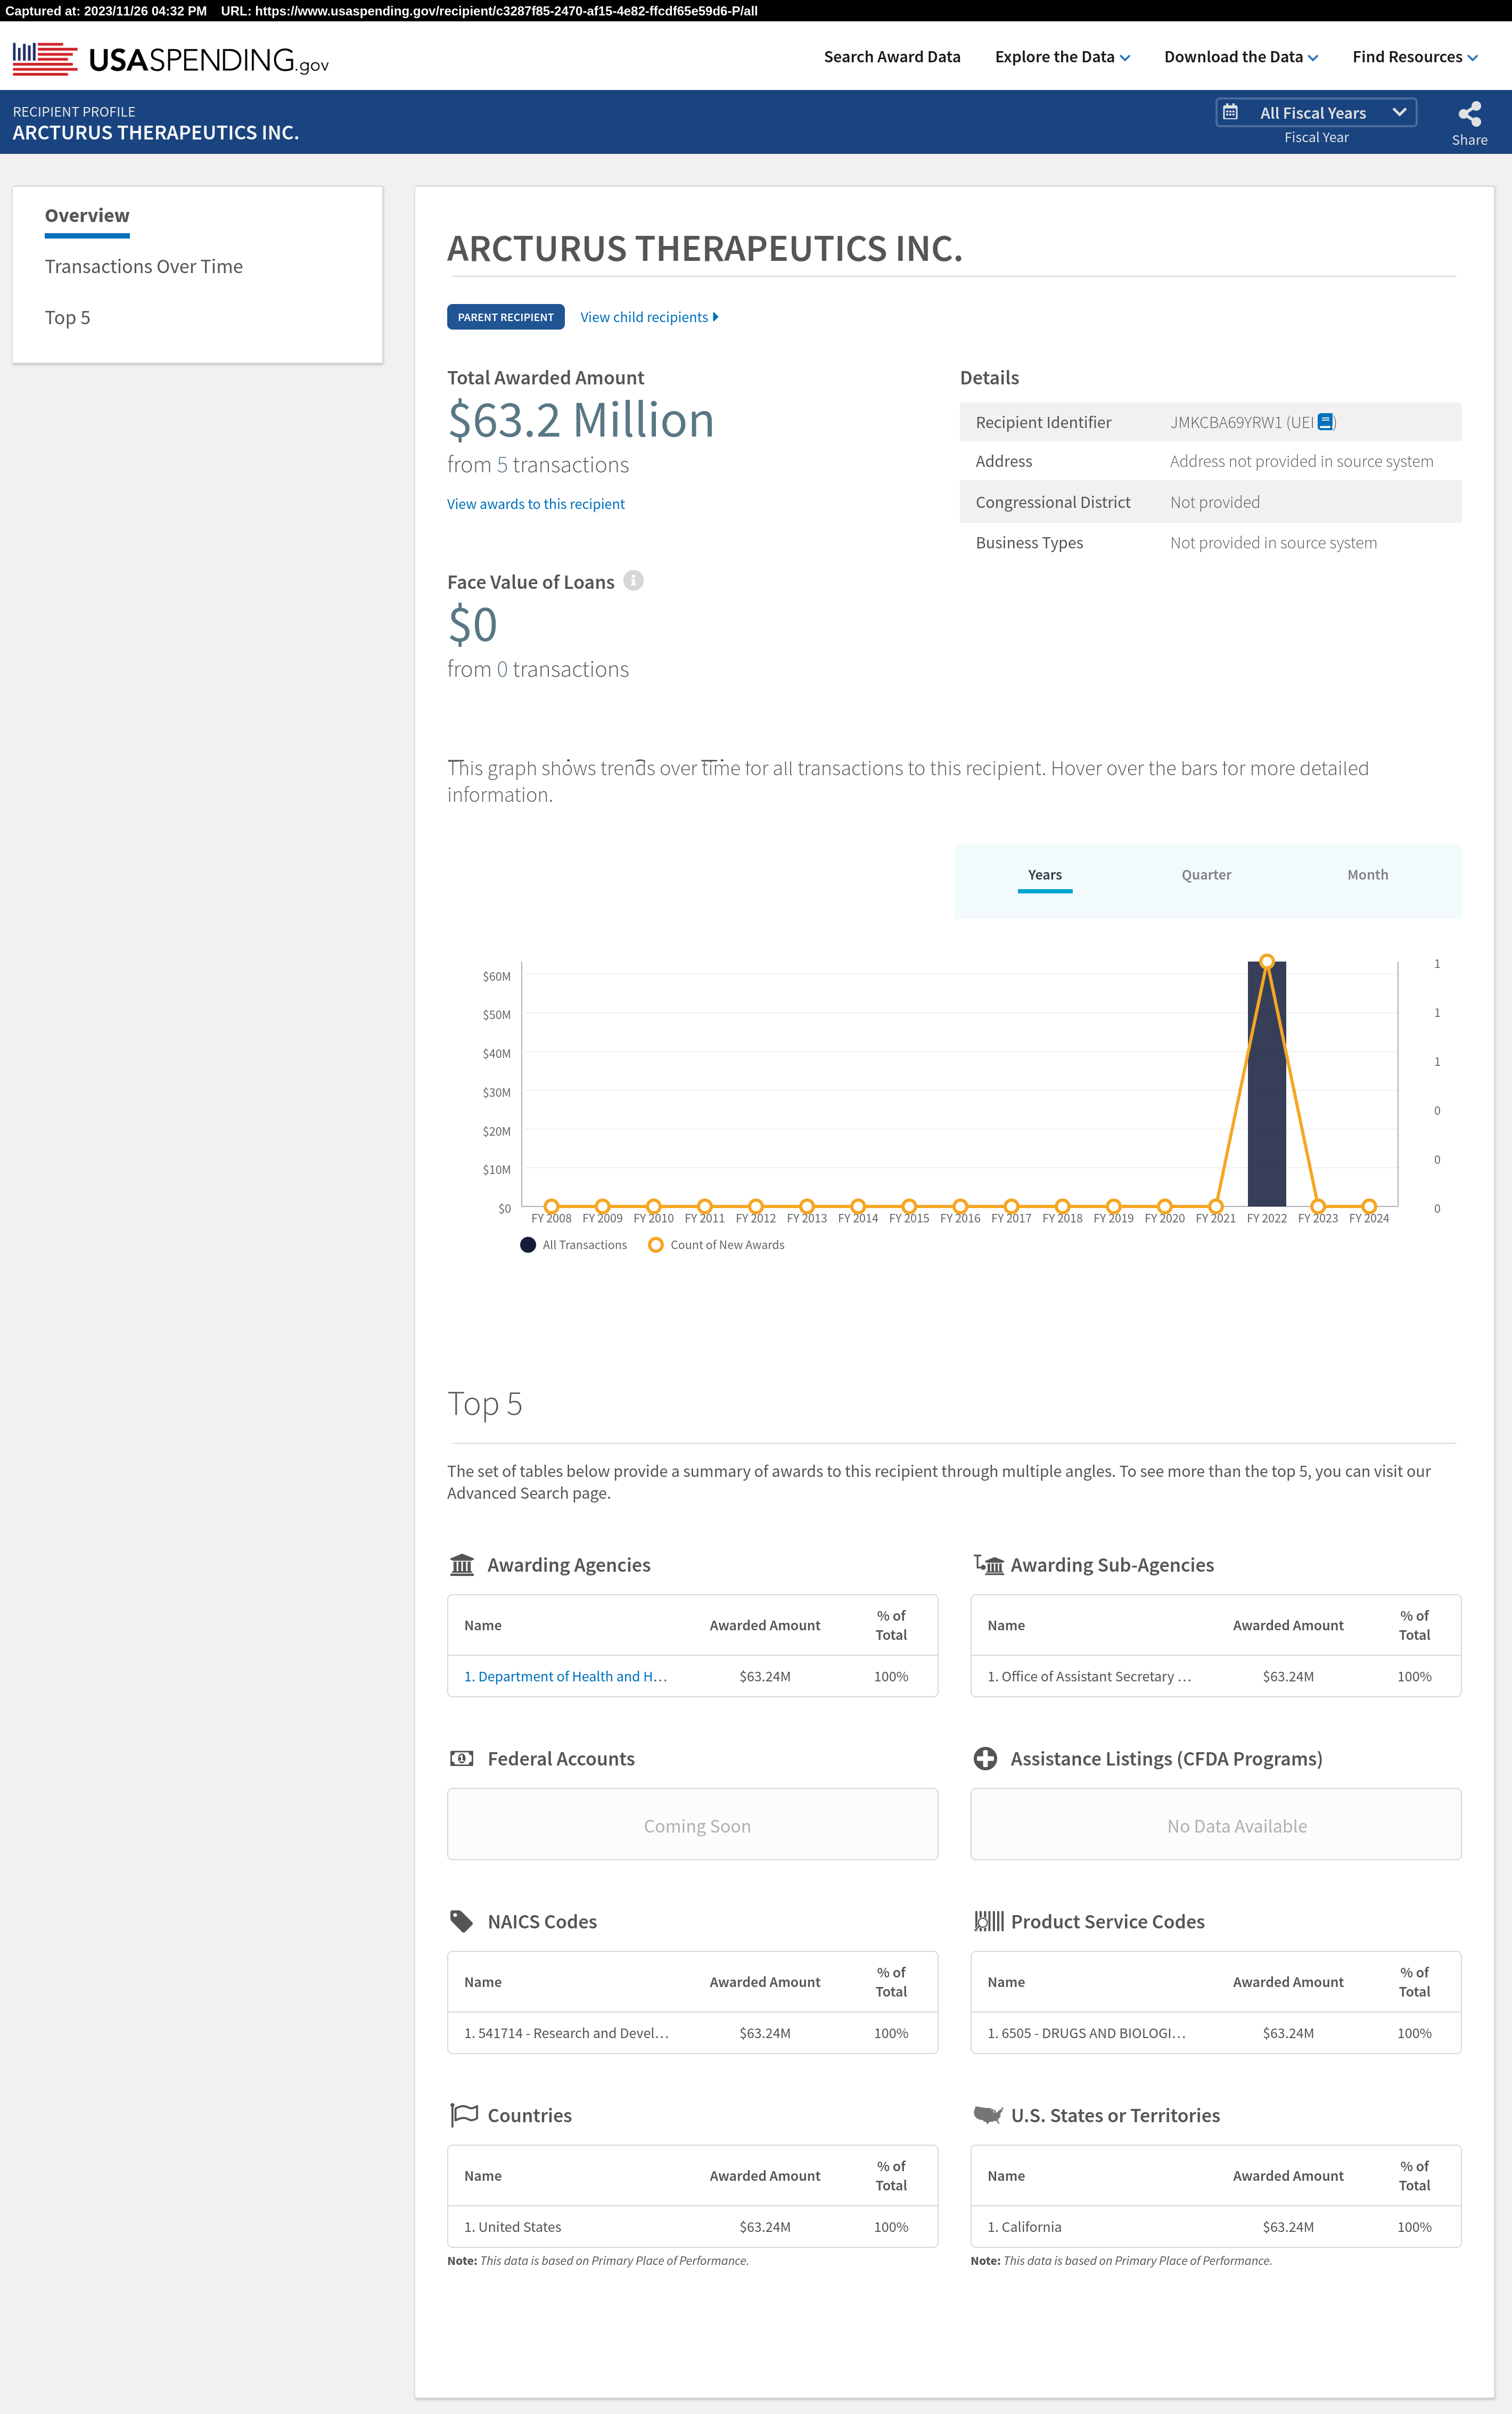Click the California state row
1512x2414 pixels.
(x=1215, y=2226)
